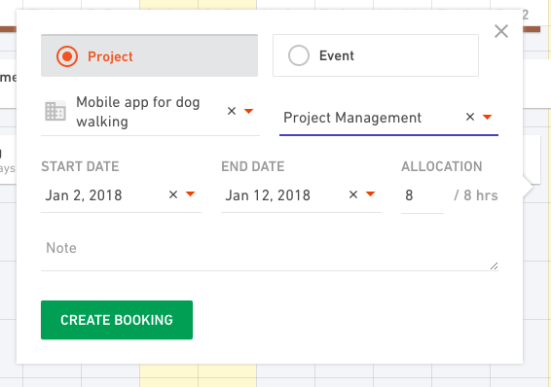Open the project dropdown arrow
This screenshot has width=551, height=387.
click(x=249, y=111)
